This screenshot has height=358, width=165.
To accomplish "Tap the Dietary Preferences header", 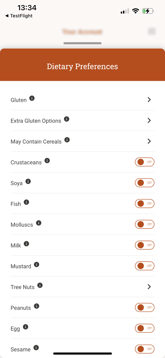I will click(x=82, y=66).
